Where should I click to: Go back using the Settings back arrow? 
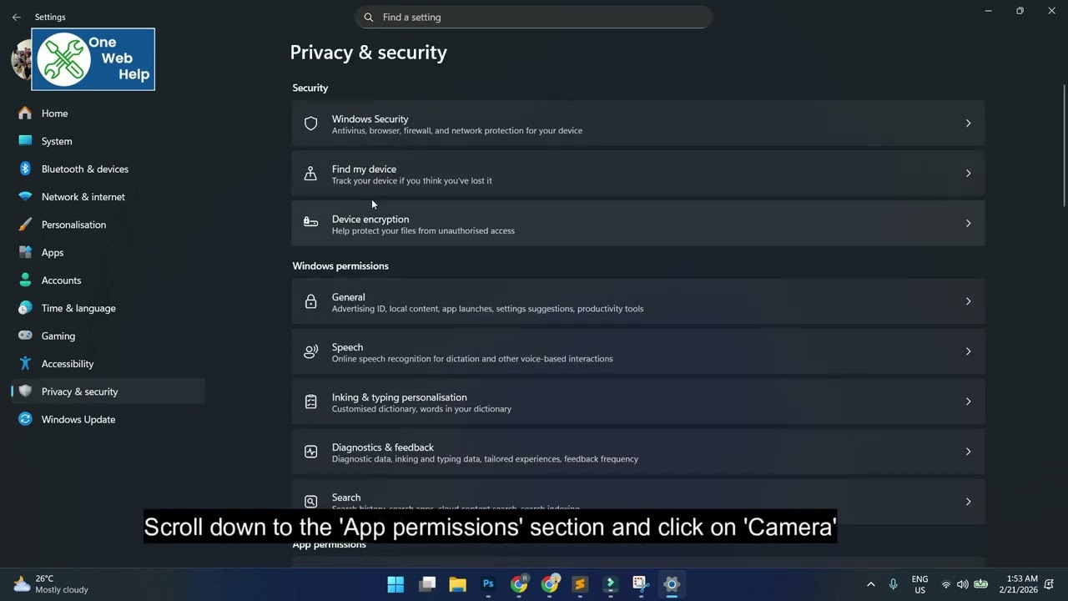pos(16,17)
